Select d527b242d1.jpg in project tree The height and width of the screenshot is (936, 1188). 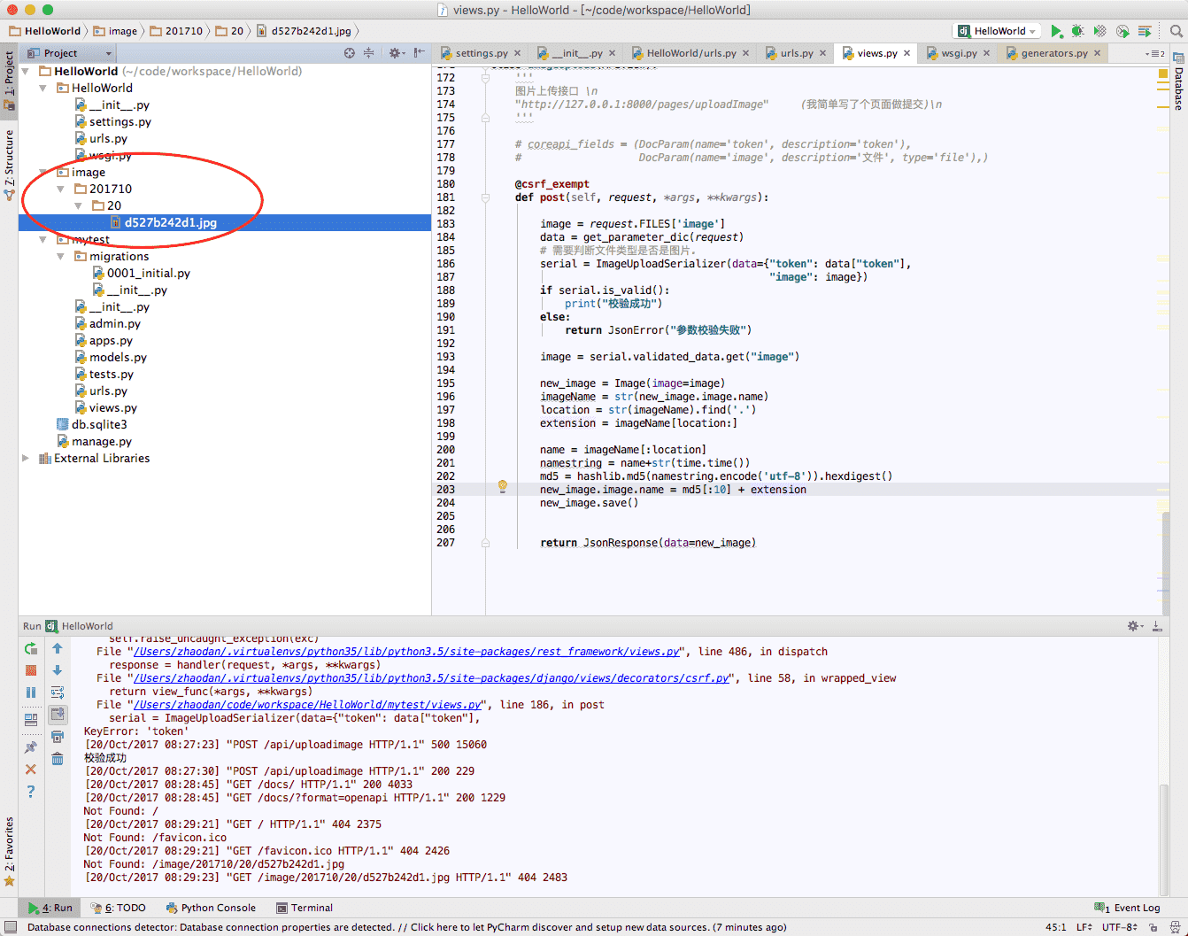pyautogui.click(x=225, y=223)
